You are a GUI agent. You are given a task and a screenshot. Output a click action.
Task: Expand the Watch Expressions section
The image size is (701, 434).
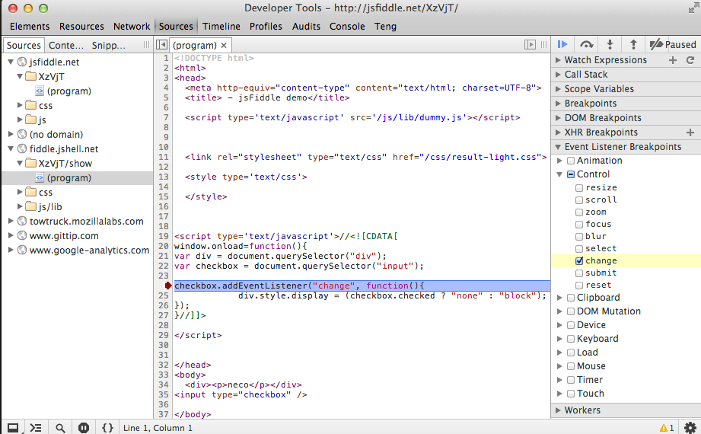pos(558,60)
